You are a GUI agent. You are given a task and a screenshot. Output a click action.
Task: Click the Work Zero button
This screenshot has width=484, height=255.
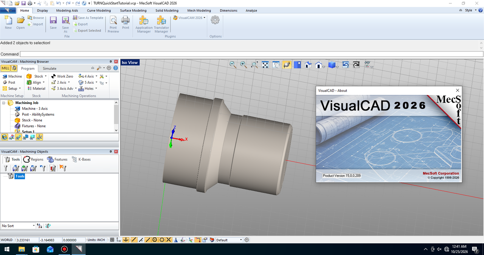pyautogui.click(x=62, y=76)
